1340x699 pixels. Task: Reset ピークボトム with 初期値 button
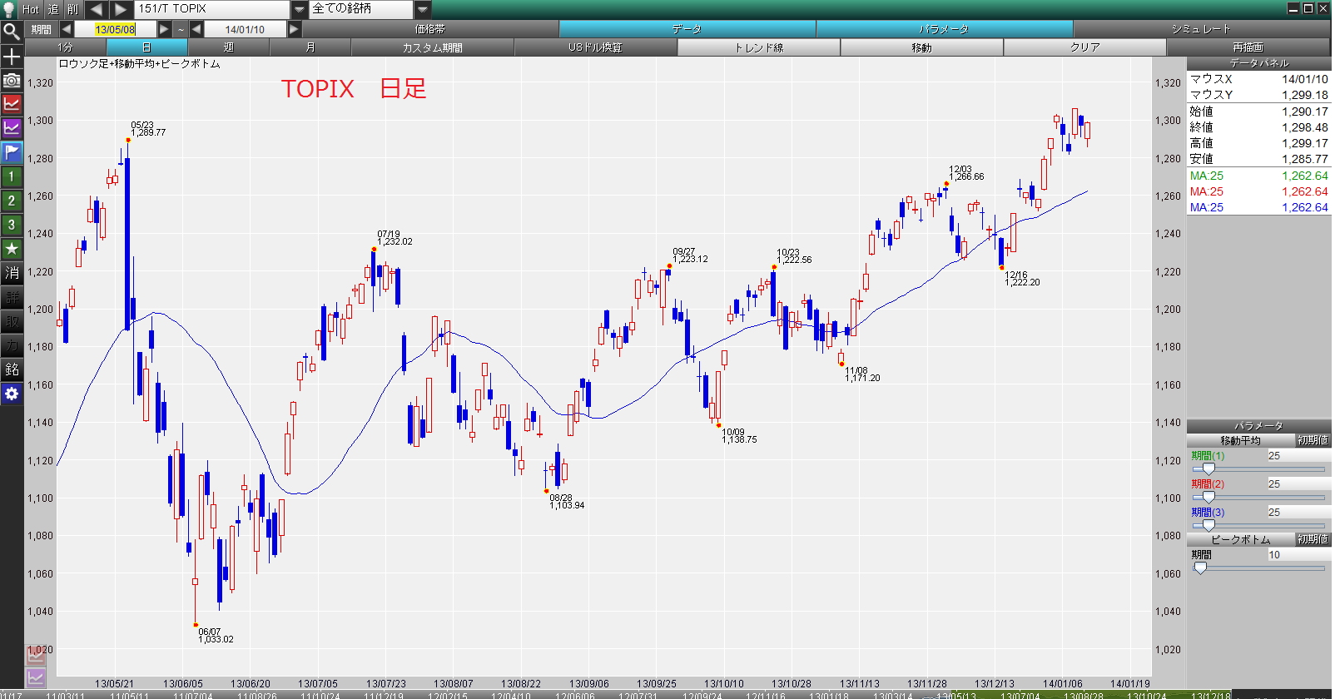coord(1313,539)
